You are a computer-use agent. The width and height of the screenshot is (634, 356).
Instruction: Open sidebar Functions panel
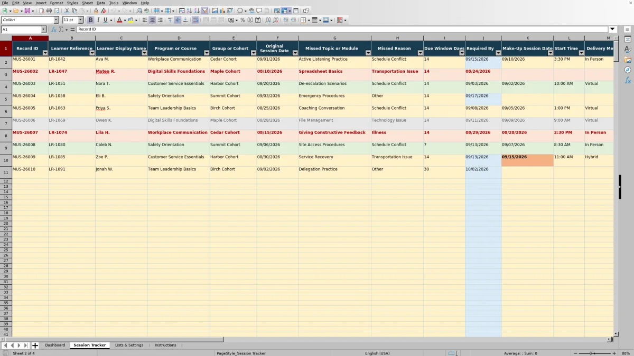click(628, 80)
